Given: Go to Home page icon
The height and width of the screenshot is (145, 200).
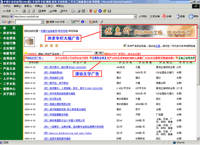Looking at the screenshot, I should coord(33,11).
